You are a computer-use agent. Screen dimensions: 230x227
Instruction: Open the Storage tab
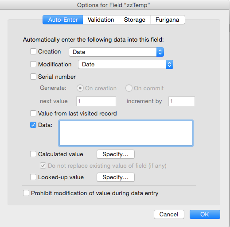tap(135, 19)
